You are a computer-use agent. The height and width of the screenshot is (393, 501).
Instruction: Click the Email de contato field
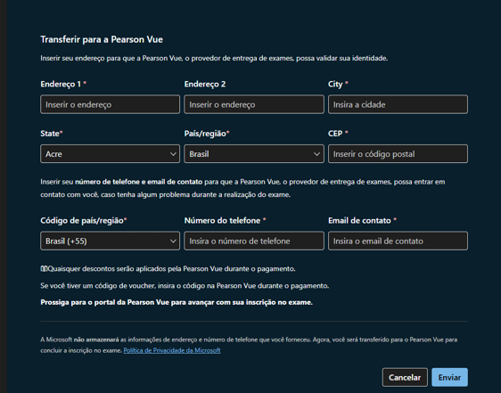point(398,241)
